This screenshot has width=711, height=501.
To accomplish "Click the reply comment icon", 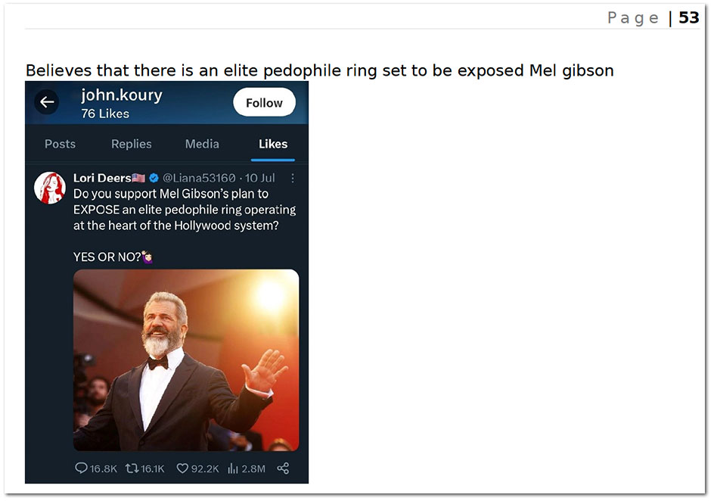I will (81, 468).
